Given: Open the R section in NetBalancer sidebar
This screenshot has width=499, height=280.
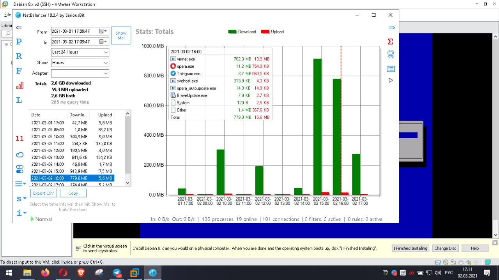Looking at the screenshot, I should point(19,56).
